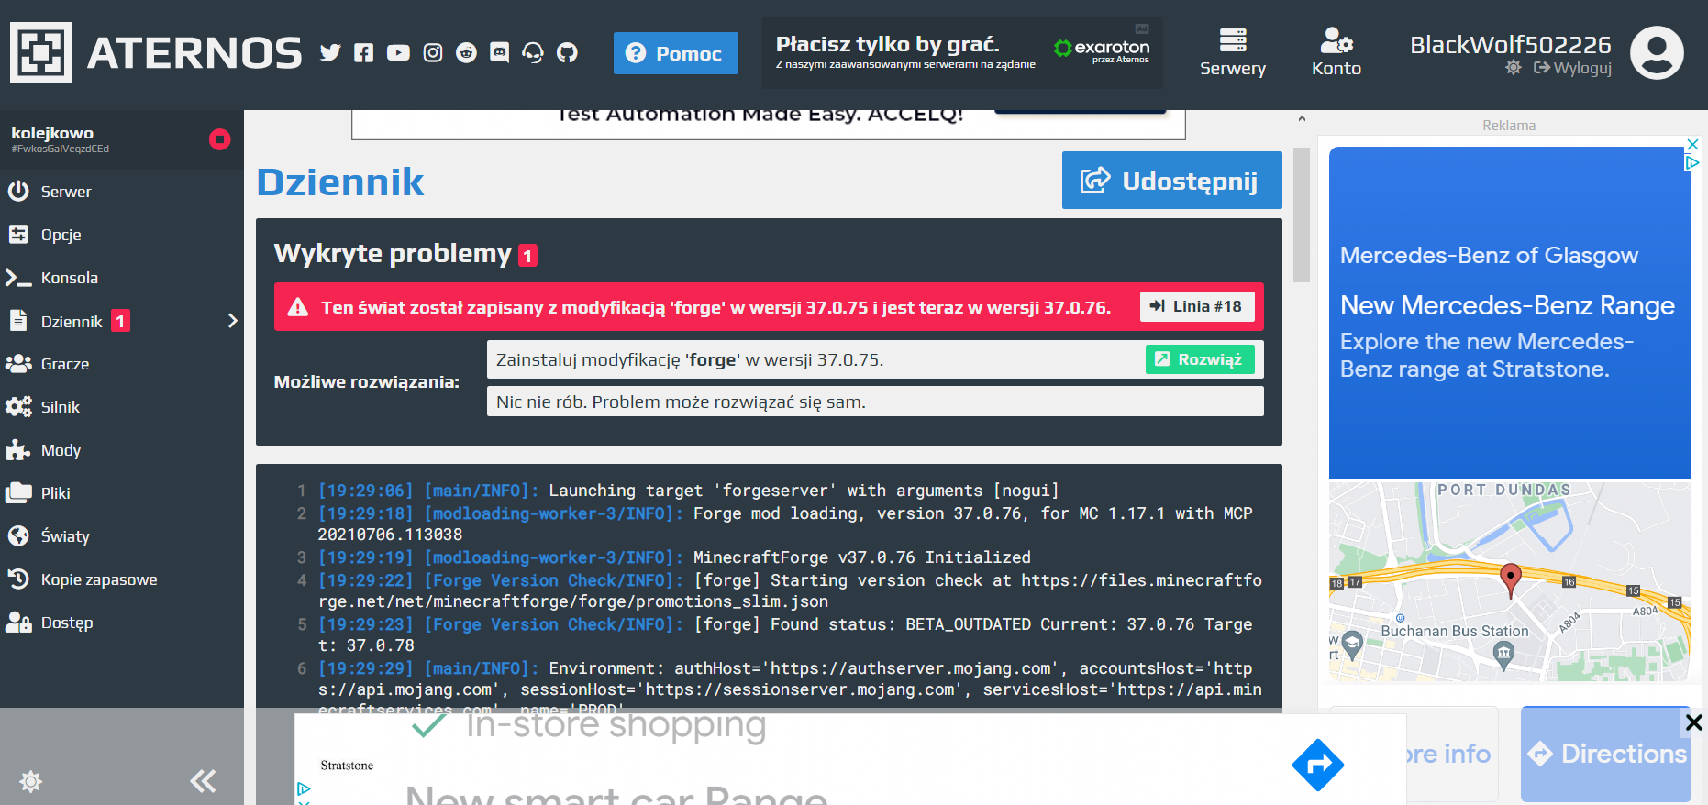Click the Rozwiąż button
This screenshot has width=1708, height=805.
[x=1200, y=359]
